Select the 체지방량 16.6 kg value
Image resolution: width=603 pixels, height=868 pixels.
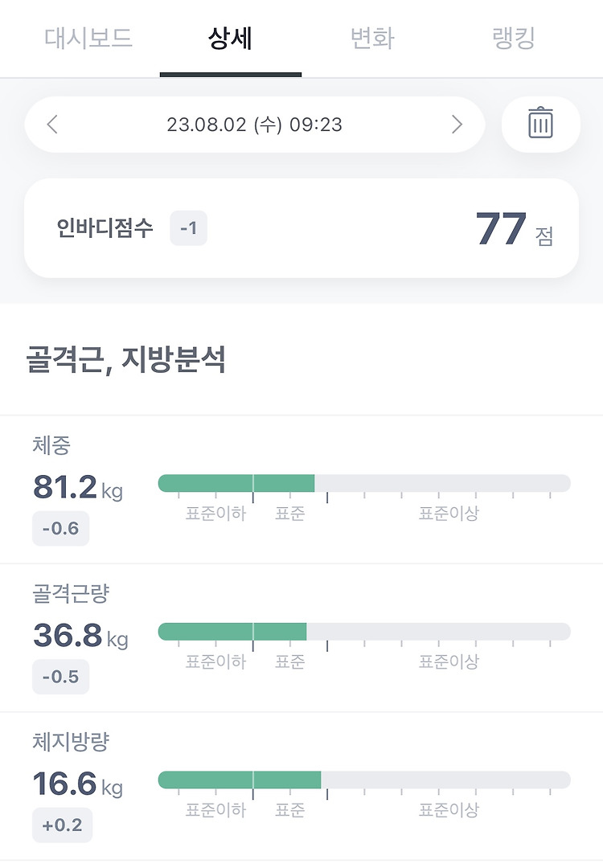(77, 784)
